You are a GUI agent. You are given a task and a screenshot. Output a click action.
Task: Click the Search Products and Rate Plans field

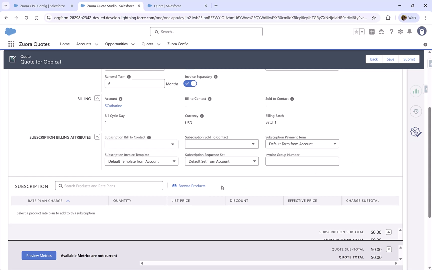(x=109, y=186)
